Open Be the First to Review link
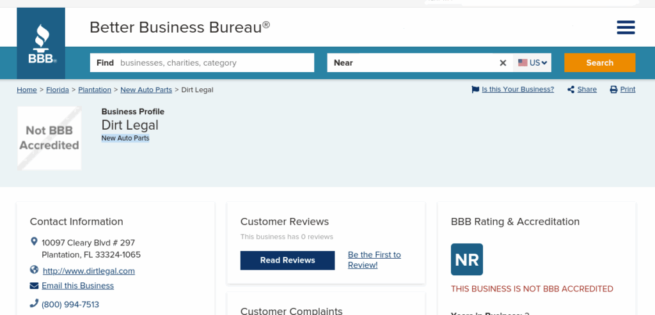 tap(374, 259)
